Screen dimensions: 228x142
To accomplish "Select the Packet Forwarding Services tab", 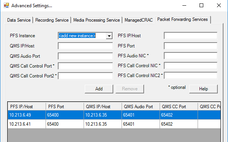I will click(182, 19).
